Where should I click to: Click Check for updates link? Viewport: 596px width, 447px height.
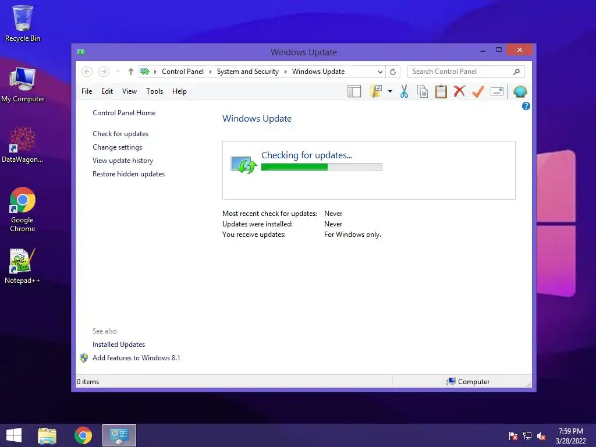tap(120, 134)
